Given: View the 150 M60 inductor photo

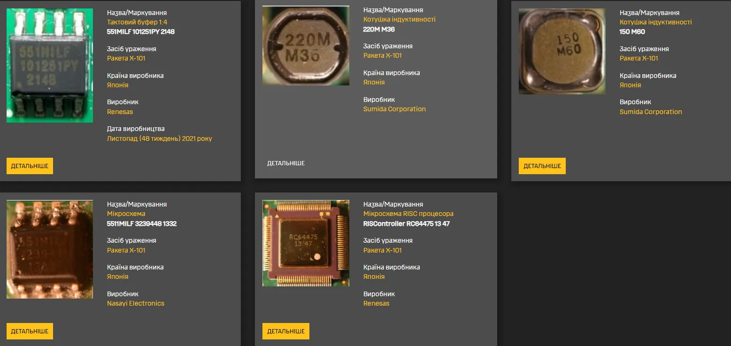Looking at the screenshot, I should click(x=562, y=51).
